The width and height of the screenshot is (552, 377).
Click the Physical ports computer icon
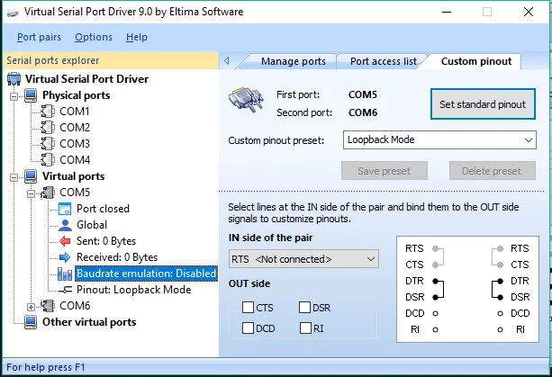pyautogui.click(x=31, y=95)
